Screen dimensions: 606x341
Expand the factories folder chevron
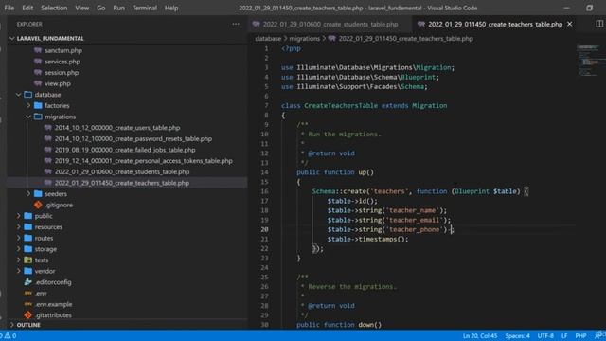(28, 105)
